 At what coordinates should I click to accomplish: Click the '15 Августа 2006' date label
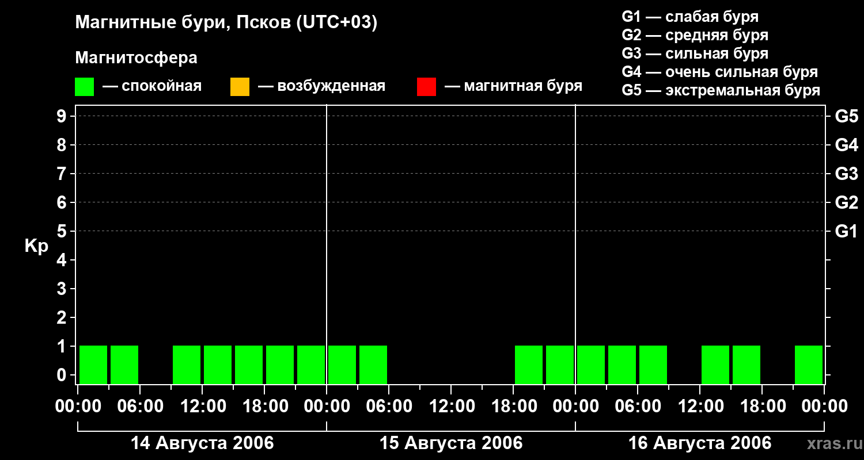point(451,443)
